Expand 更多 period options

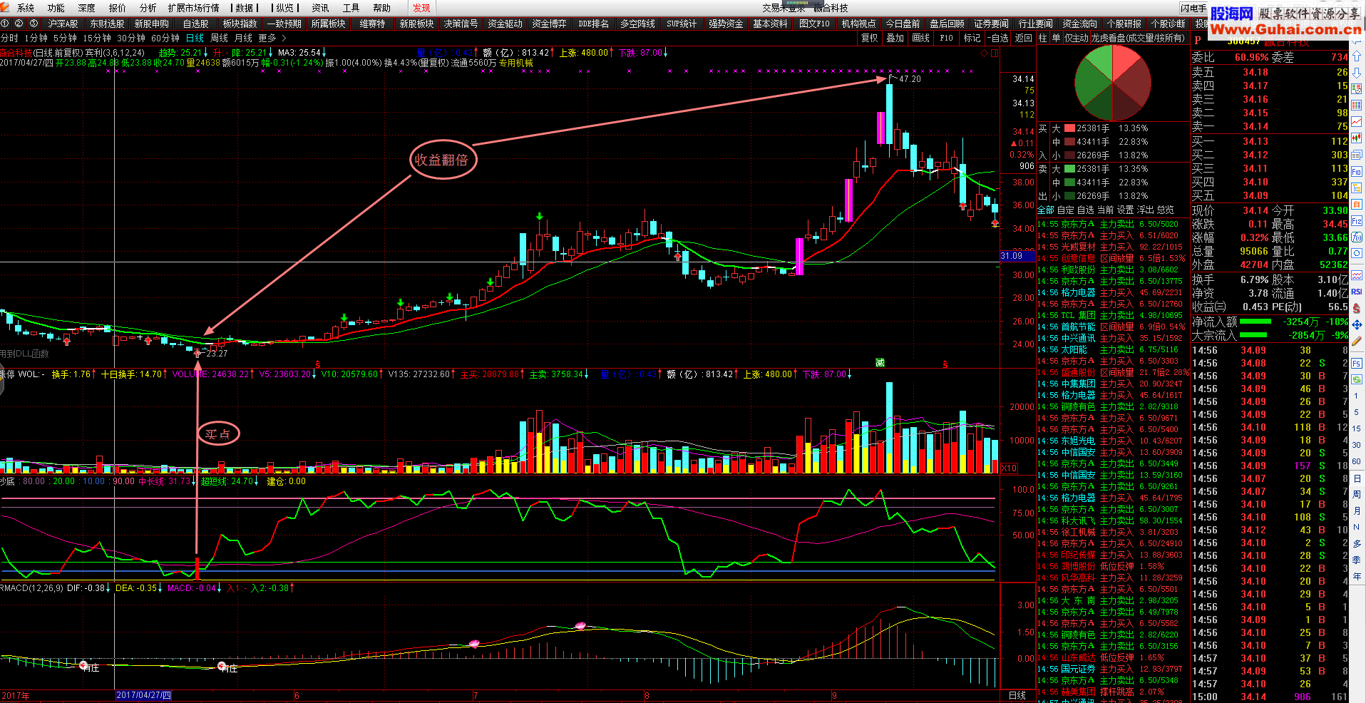tap(272, 38)
